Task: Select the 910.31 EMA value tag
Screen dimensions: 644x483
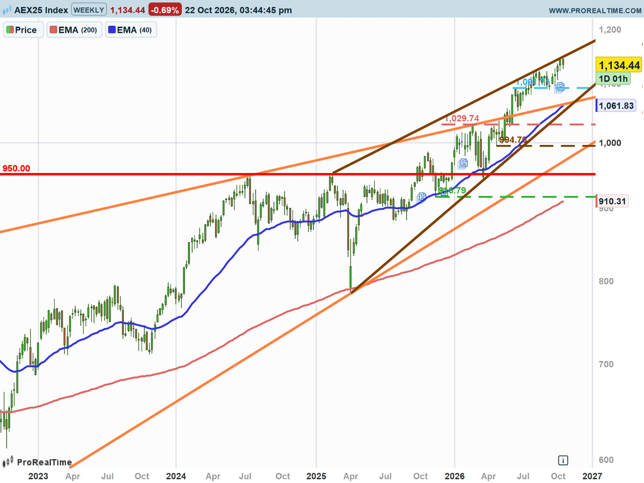Action: coord(612,202)
